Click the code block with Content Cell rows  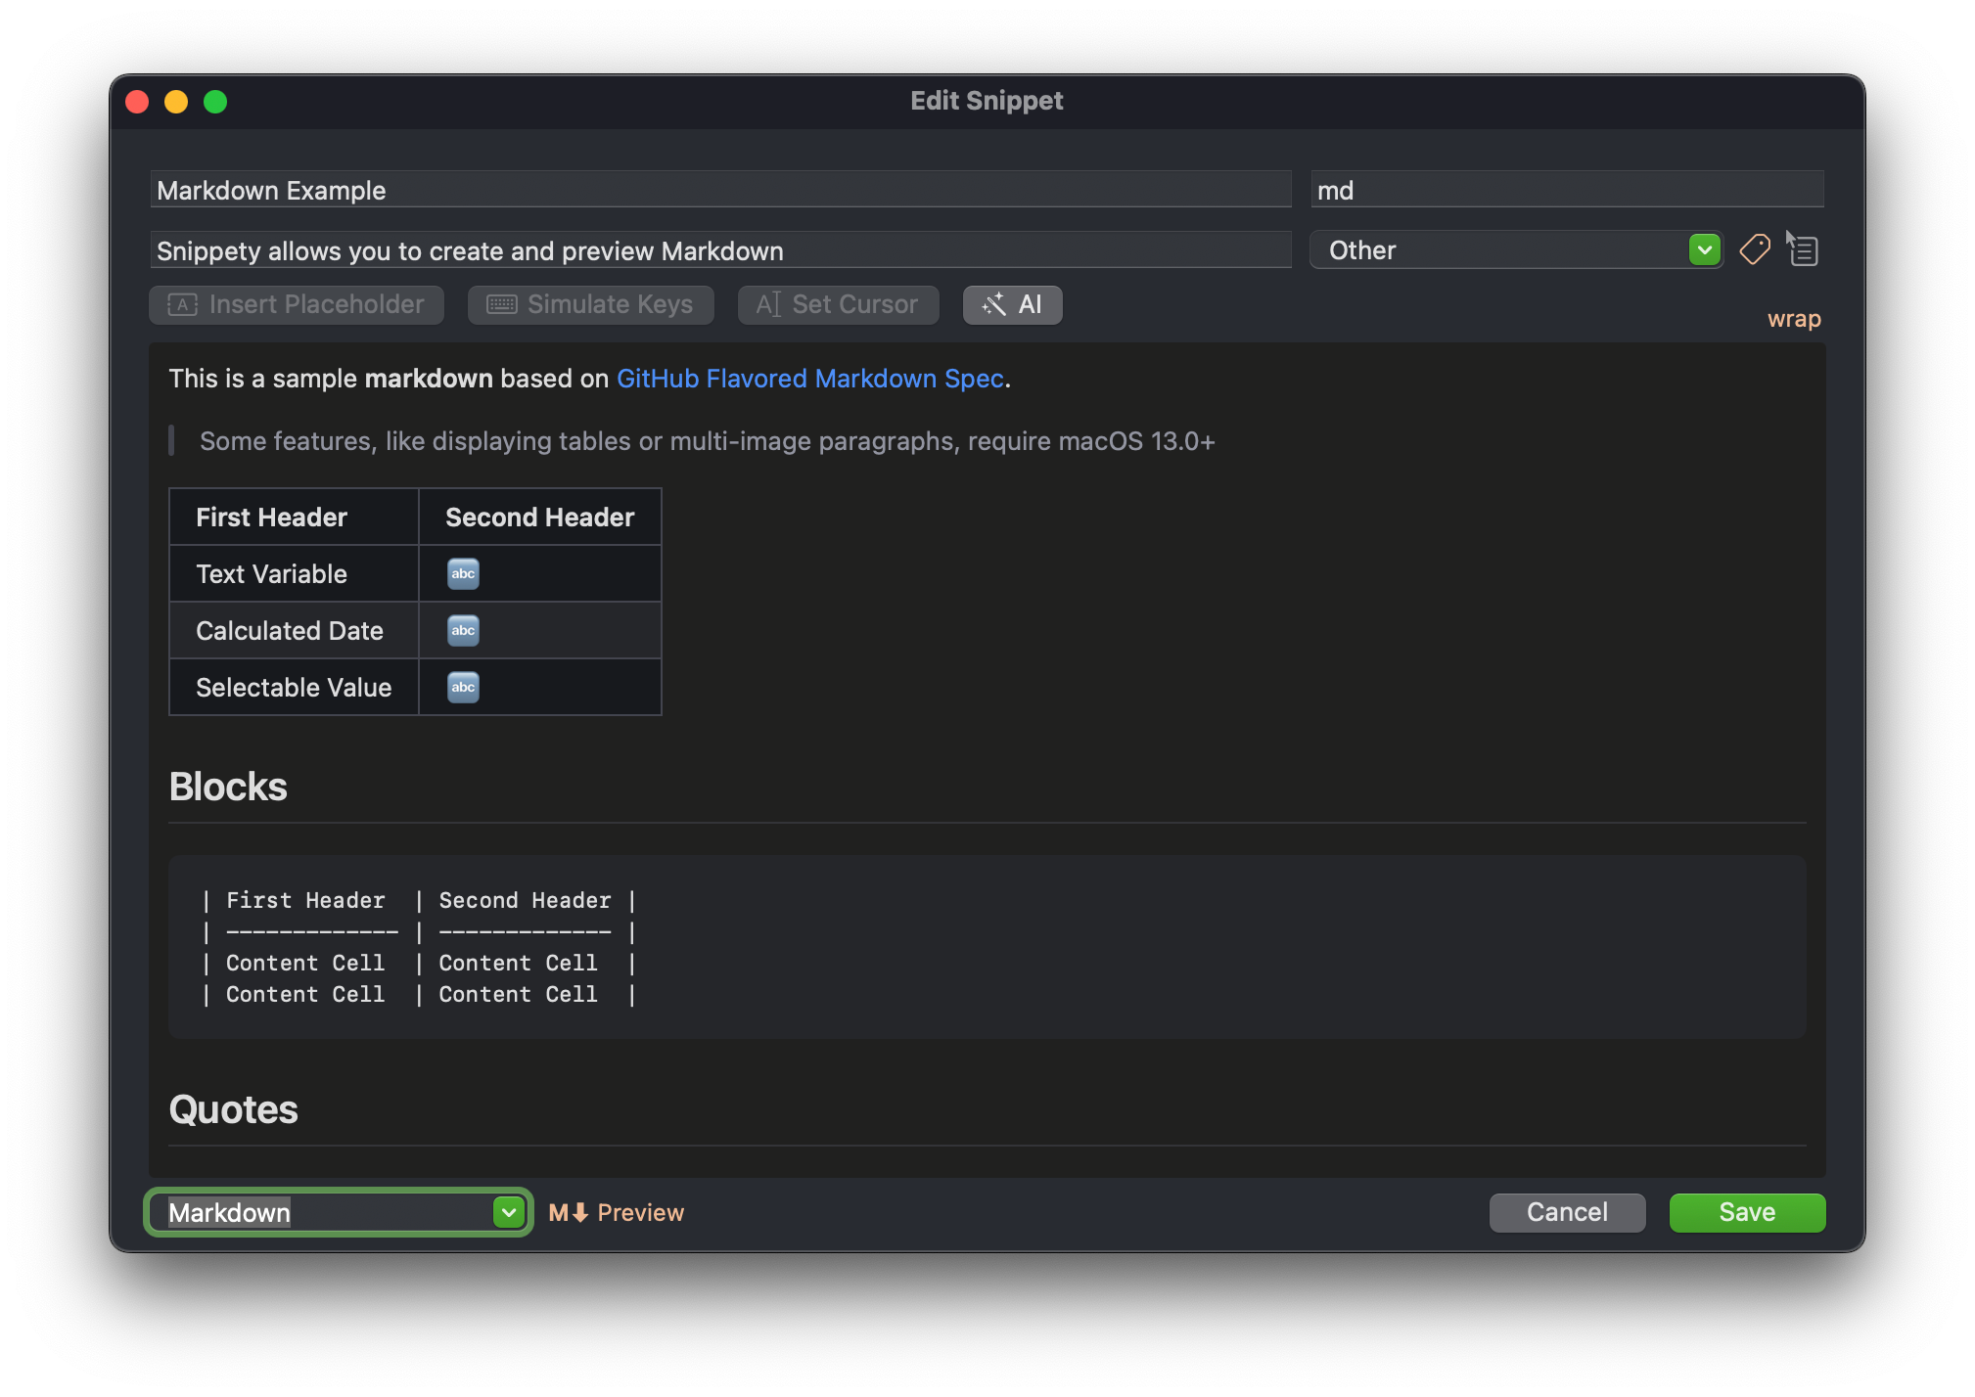987,947
